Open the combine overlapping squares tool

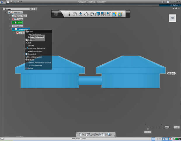(98, 14)
